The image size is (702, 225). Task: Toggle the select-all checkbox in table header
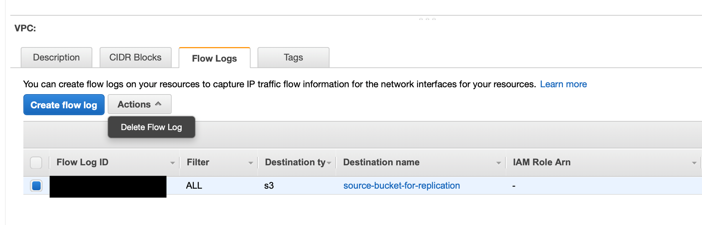(36, 163)
